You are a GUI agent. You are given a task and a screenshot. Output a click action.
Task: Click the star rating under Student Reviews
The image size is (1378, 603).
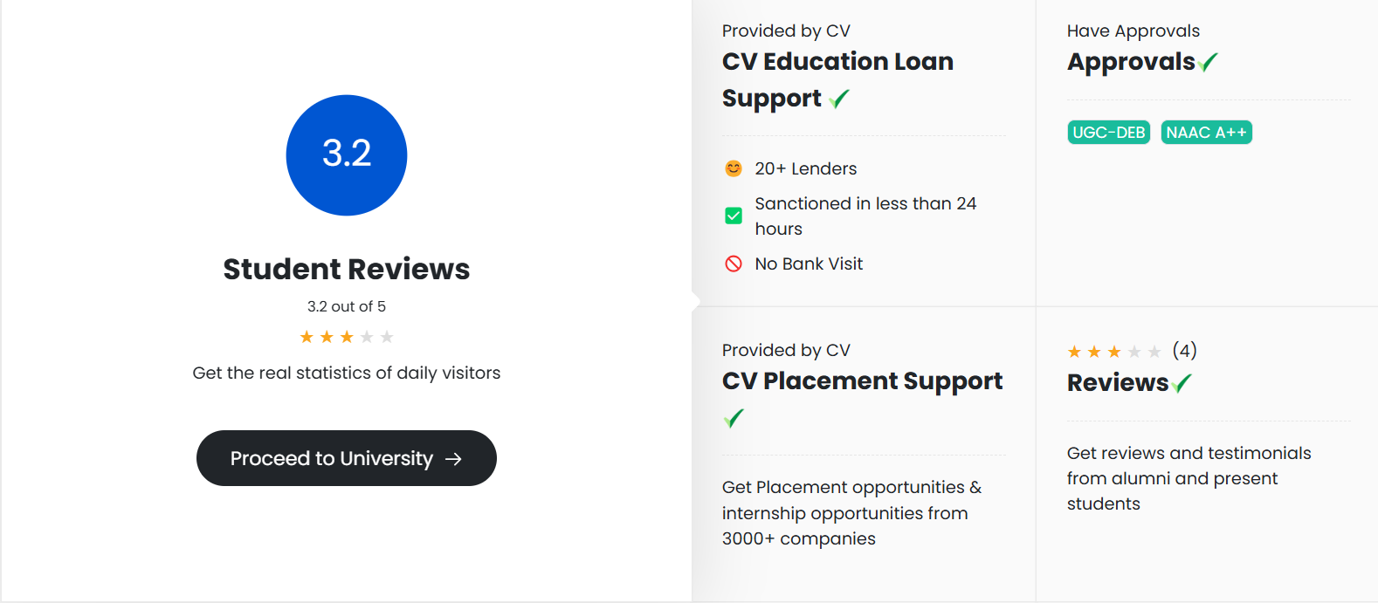tap(347, 337)
